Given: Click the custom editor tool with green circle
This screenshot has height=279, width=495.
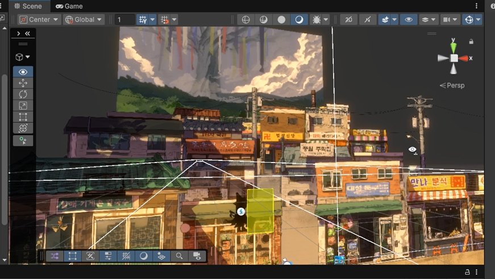Looking at the screenshot, I should click(23, 141).
